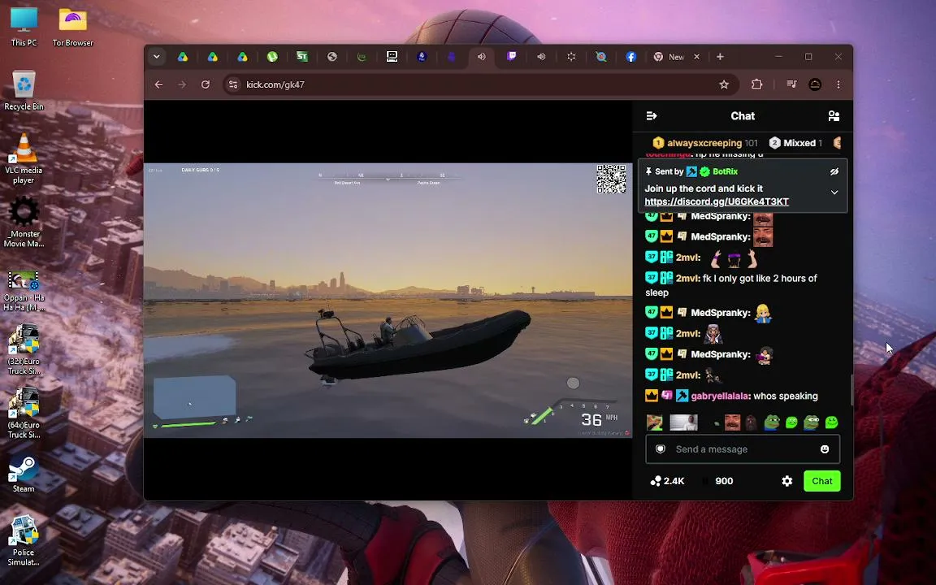Launch Steam from the desktop
936x585 pixels.
pos(24,474)
